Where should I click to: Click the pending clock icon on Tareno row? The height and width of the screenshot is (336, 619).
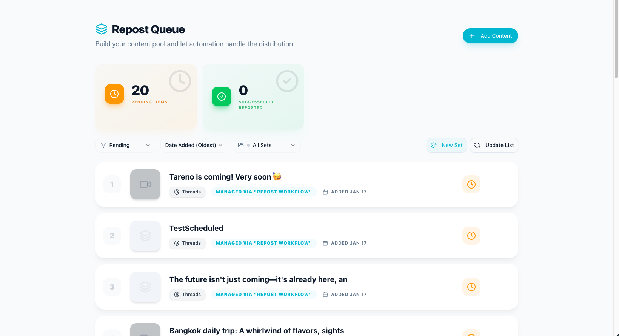point(471,184)
